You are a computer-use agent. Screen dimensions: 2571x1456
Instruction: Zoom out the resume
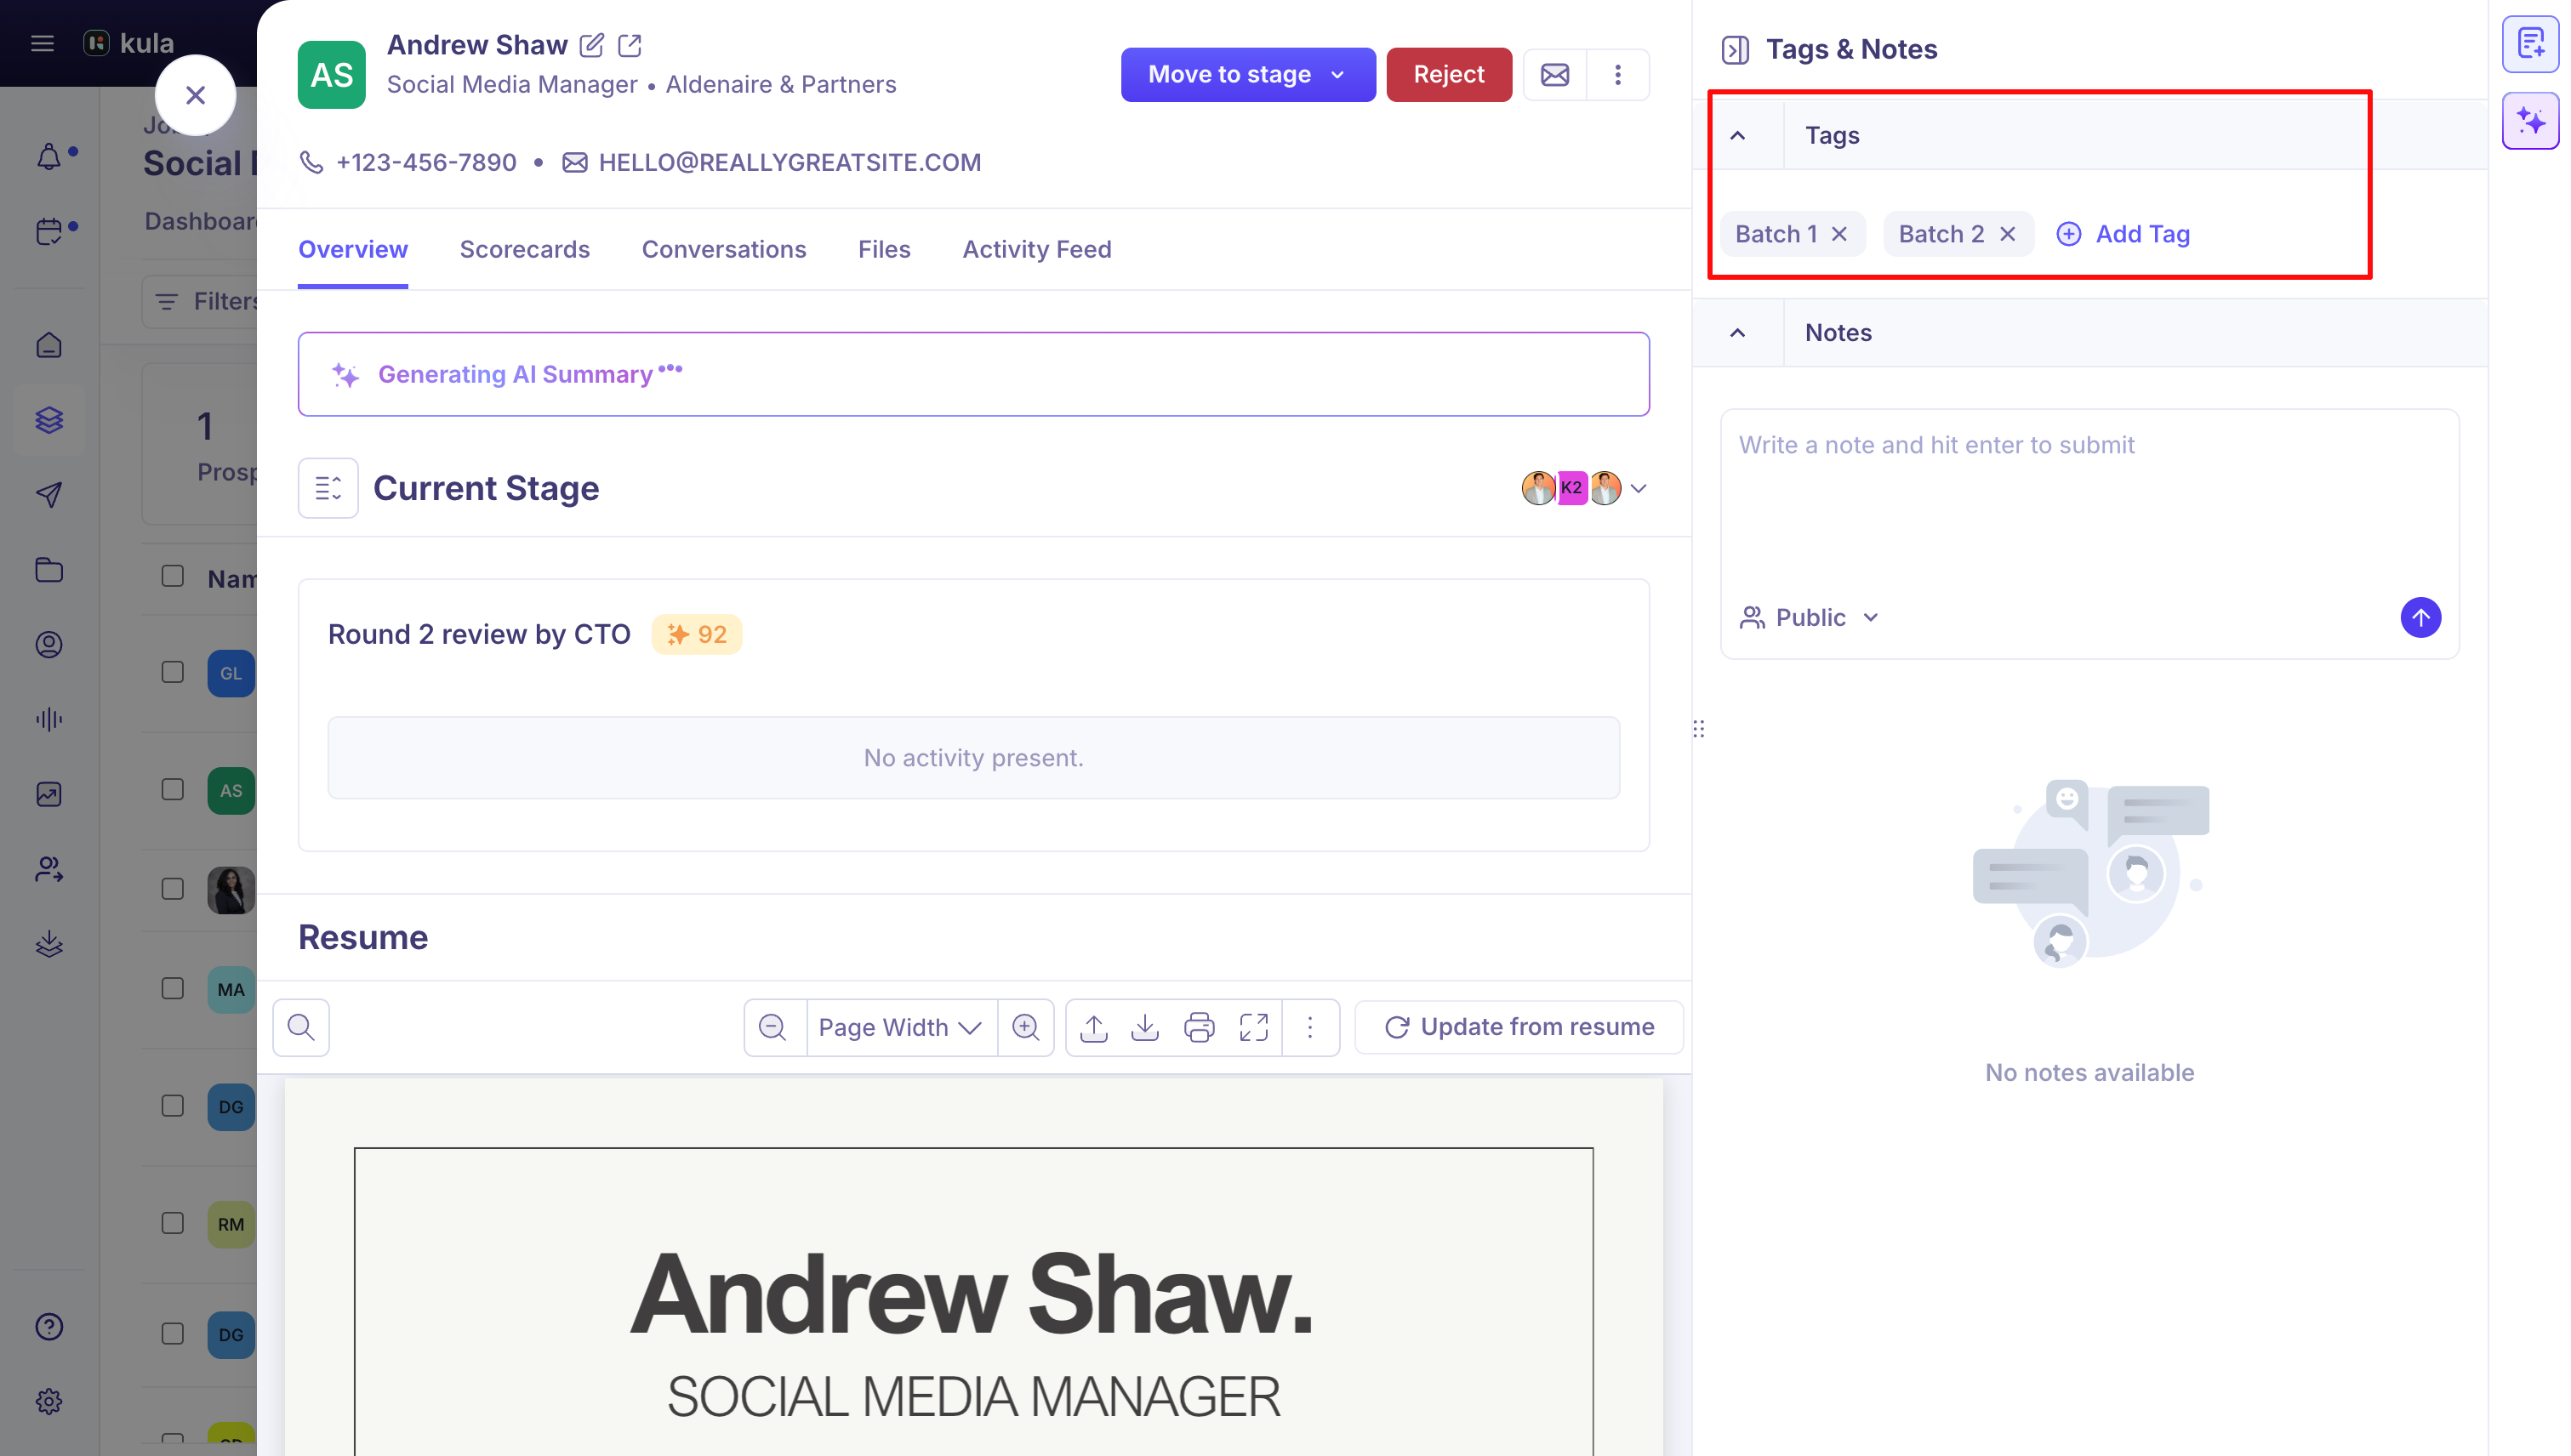tap(772, 1027)
